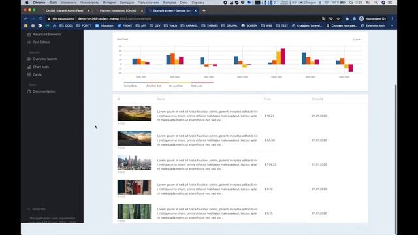Reload the page

[x=40, y=19]
